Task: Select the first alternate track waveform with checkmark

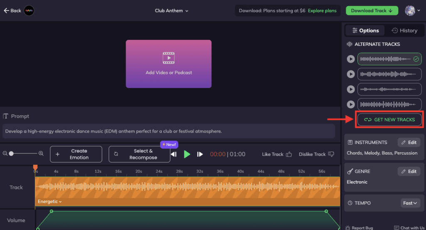Action: coord(389,59)
